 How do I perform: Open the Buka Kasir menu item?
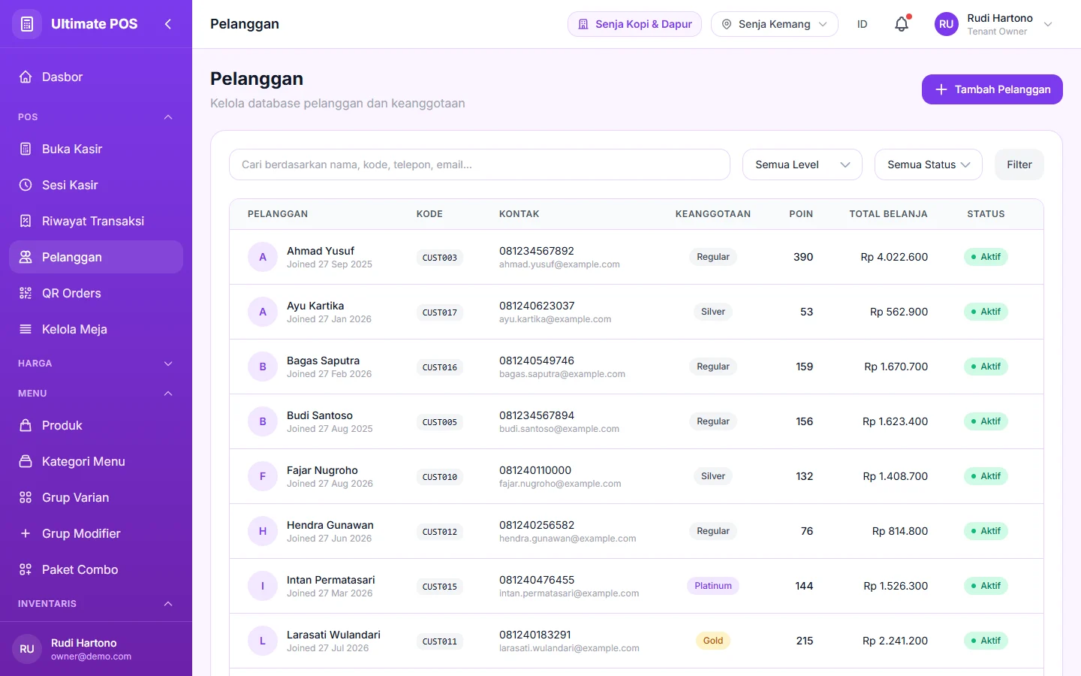tap(96, 149)
